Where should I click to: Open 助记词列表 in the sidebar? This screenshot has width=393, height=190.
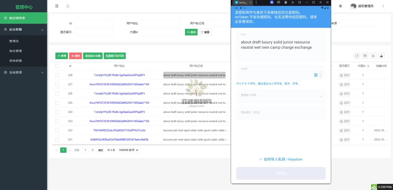pyautogui.click(x=23, y=18)
